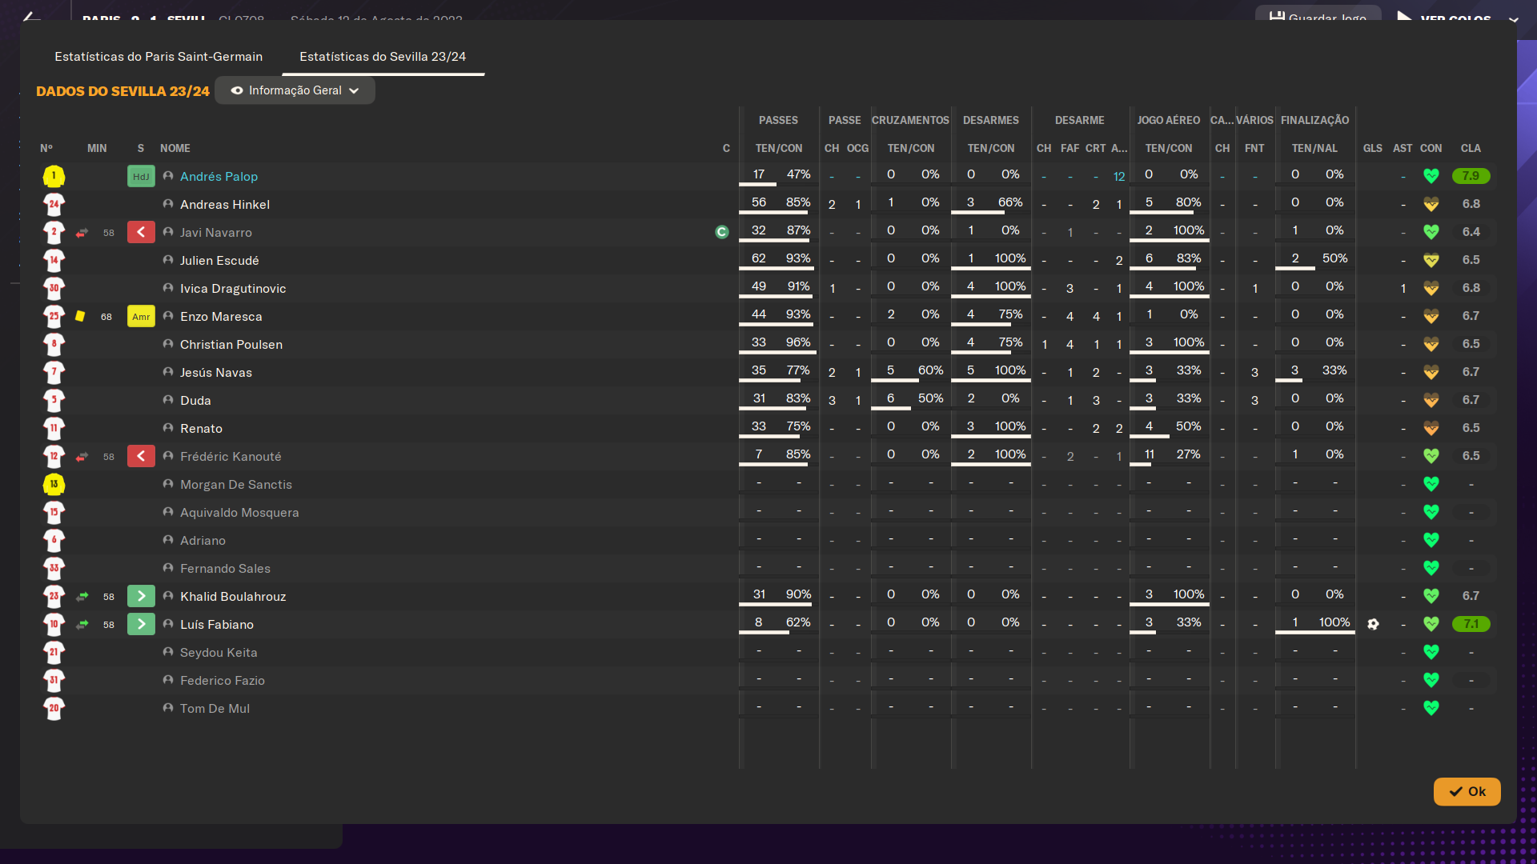Screen dimensions: 1537x864
Task: Click Enzo Maresca's yellow card icon
Action: tap(80, 316)
